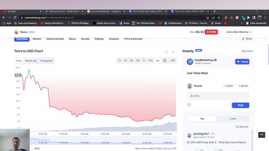The image size is (269, 151).
Task: Reload the page with the refresh icon
Action: click(x=15, y=18)
